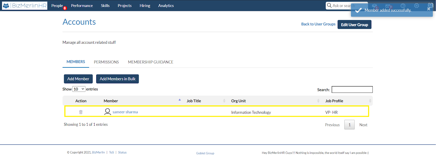
Task: Open the Projects menu
Action: pos(125,6)
